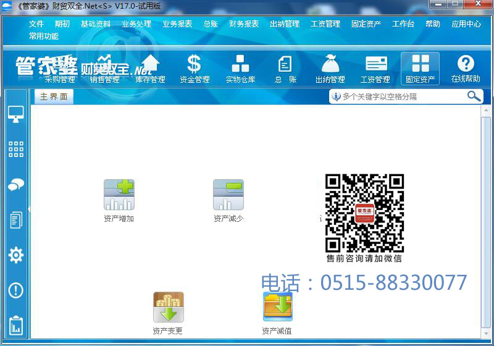The height and width of the screenshot is (346, 494).
Task: Open the 应用中心 menu
Action: 466,24
